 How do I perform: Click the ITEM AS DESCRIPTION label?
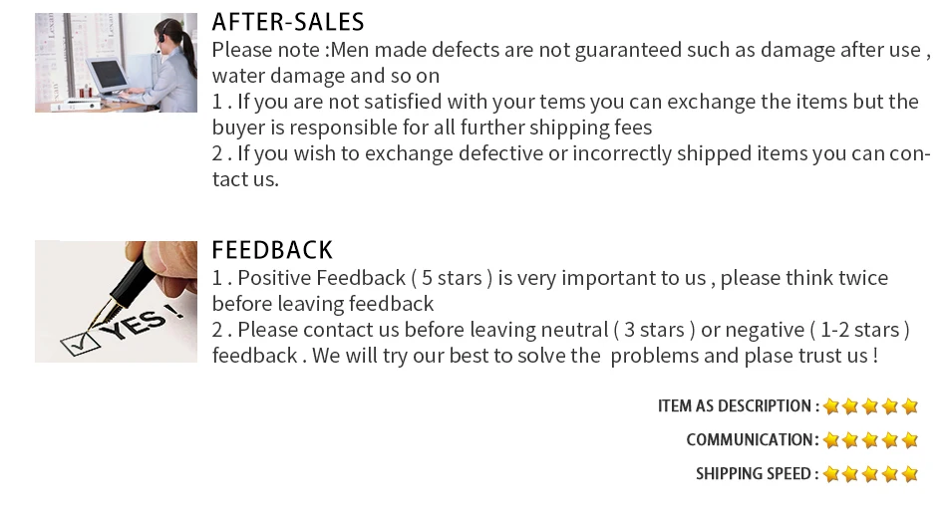tap(738, 406)
